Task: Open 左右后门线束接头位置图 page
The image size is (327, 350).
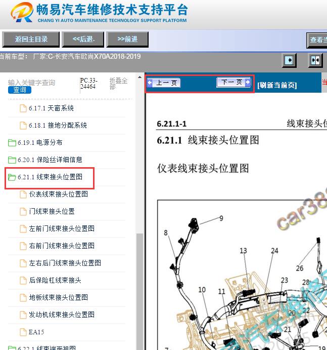Action: (65, 263)
